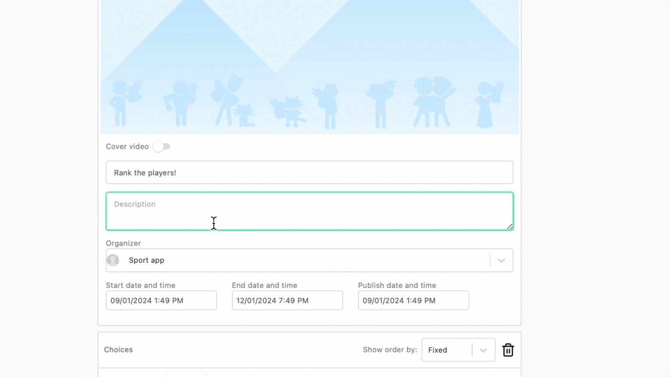Turn off the Cover video switch

(x=162, y=147)
